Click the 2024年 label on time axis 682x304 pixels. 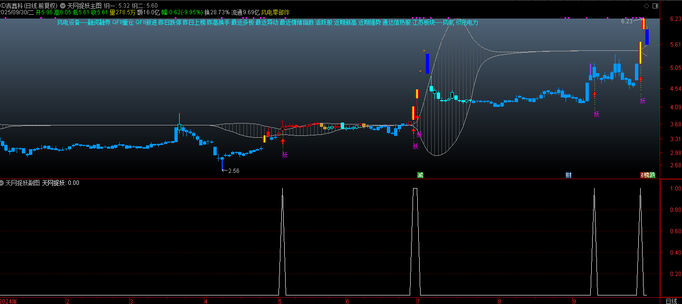9,301
